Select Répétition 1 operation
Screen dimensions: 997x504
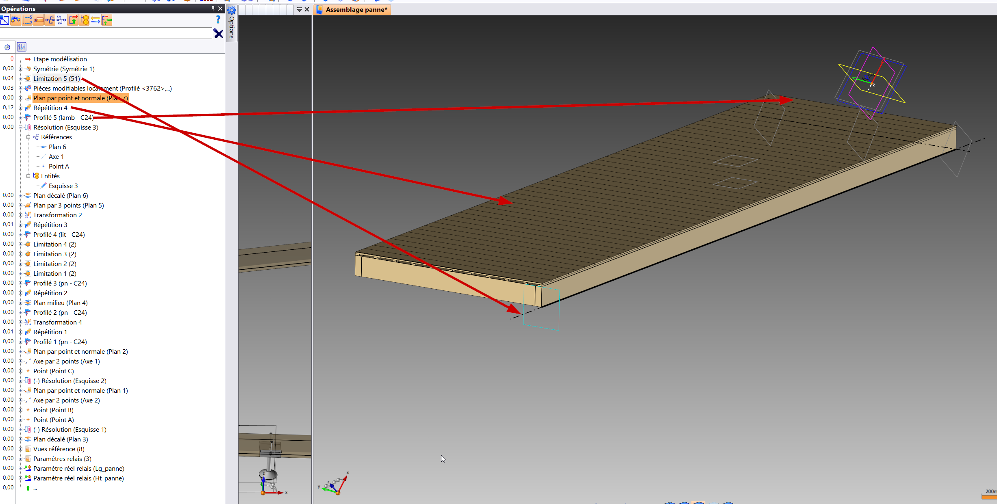point(50,332)
